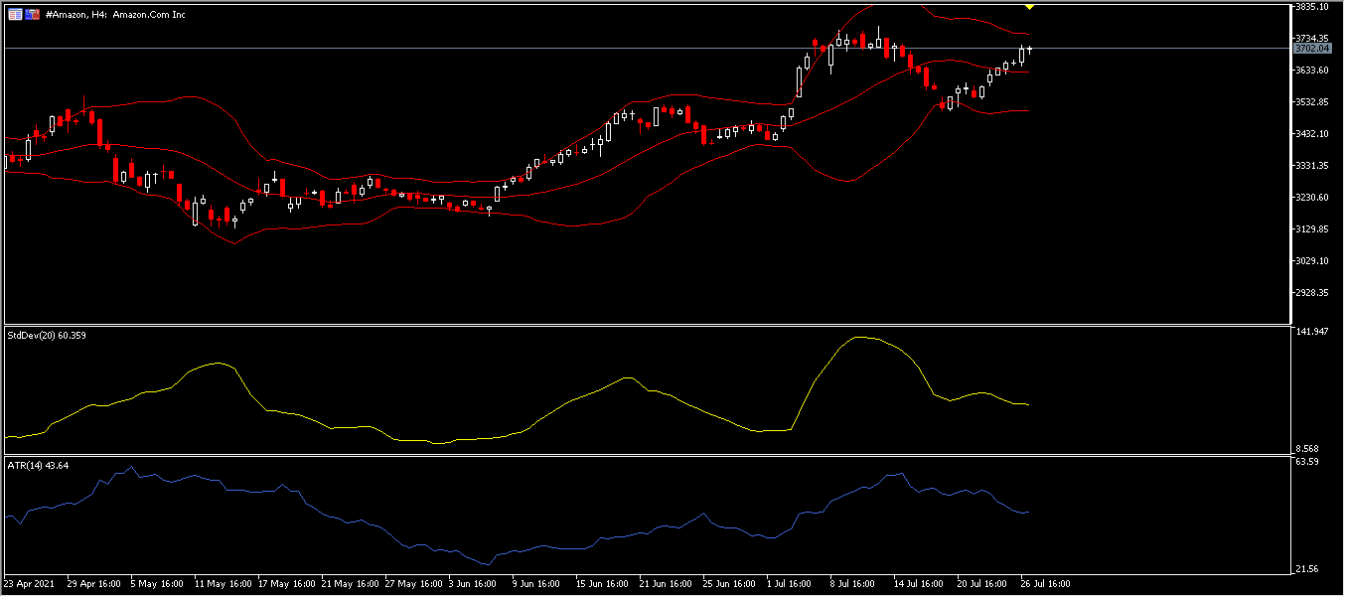Select the StdDev(20) 60.359 indicator label

point(47,335)
